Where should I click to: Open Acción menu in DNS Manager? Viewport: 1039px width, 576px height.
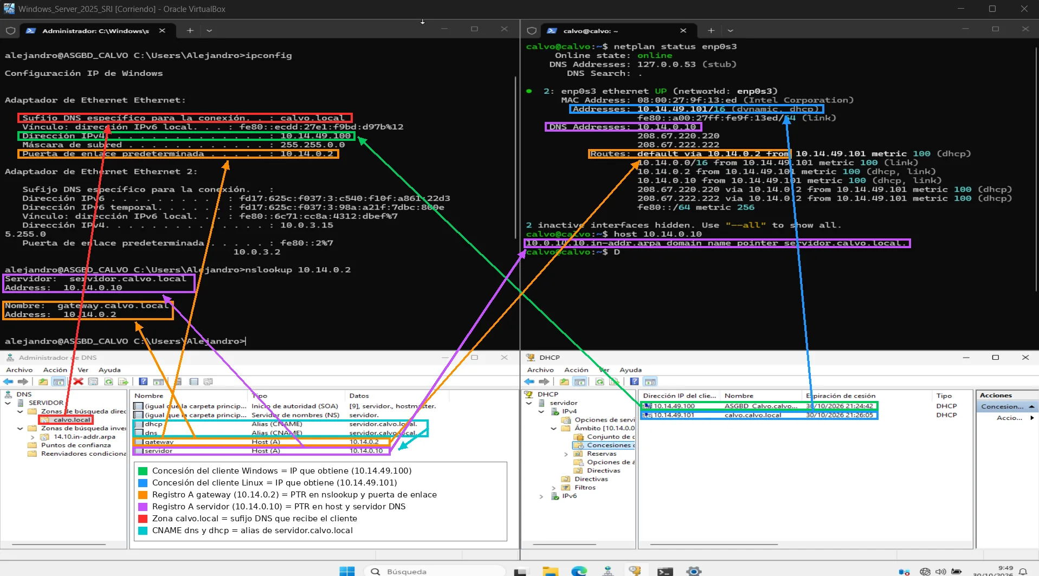point(55,370)
